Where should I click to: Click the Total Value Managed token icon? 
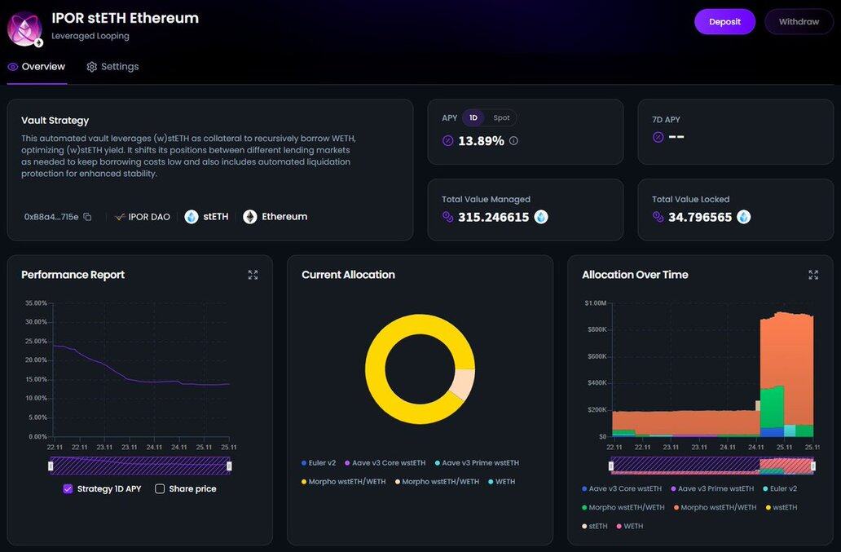point(541,217)
